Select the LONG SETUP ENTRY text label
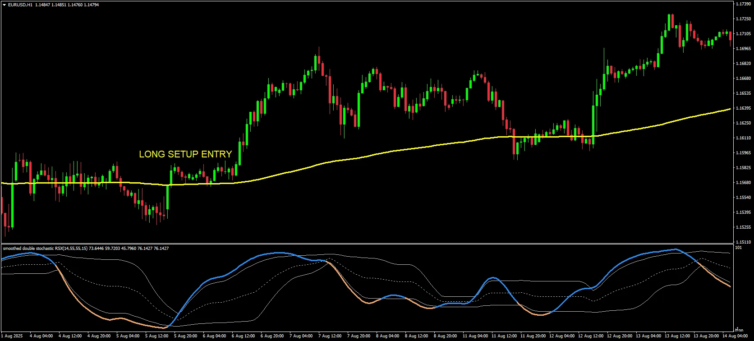This screenshot has height=341, width=754. coord(185,154)
